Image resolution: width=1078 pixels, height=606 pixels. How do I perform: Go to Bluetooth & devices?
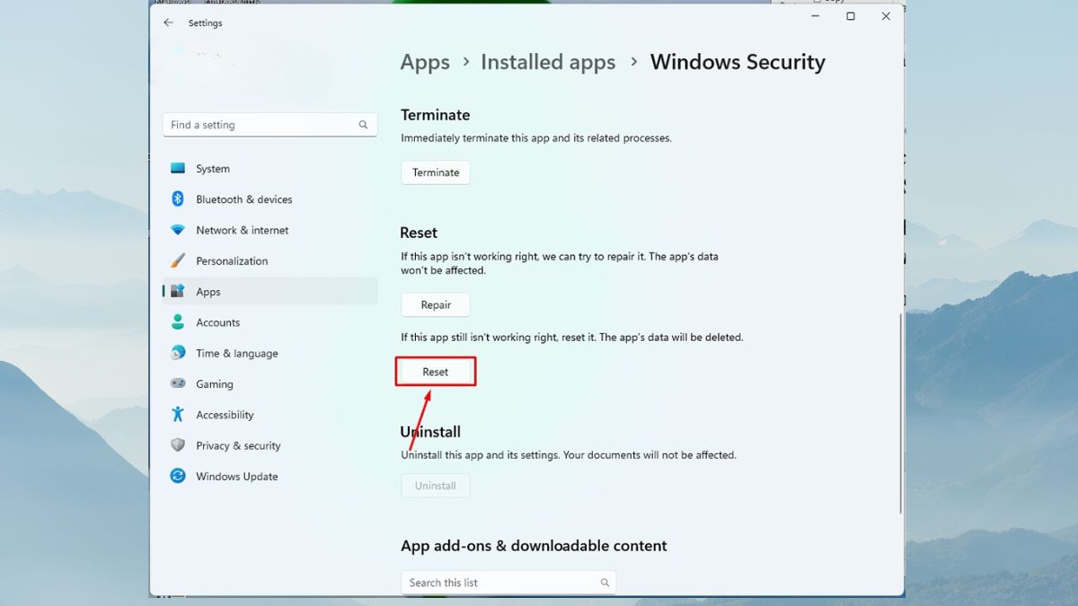pyautogui.click(x=269, y=199)
